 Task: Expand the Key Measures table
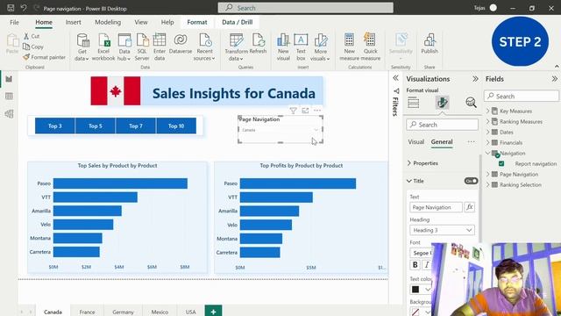pos(487,111)
